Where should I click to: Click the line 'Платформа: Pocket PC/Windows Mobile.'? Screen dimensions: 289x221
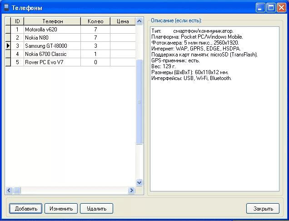[197, 37]
